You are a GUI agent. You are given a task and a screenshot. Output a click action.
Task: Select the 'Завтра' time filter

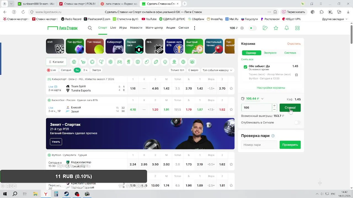pos(97,70)
